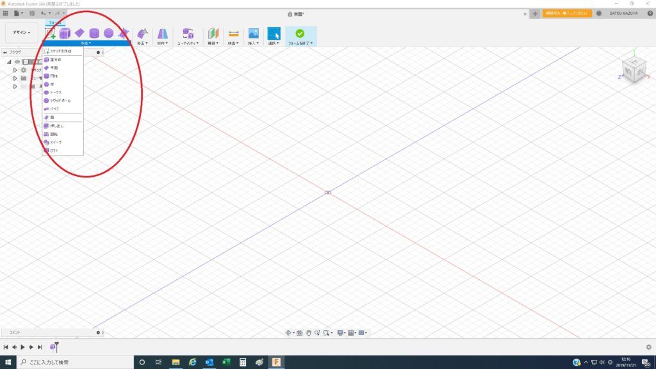Open the data panel grid icon
This screenshot has height=369, width=656.
[x=5, y=13]
